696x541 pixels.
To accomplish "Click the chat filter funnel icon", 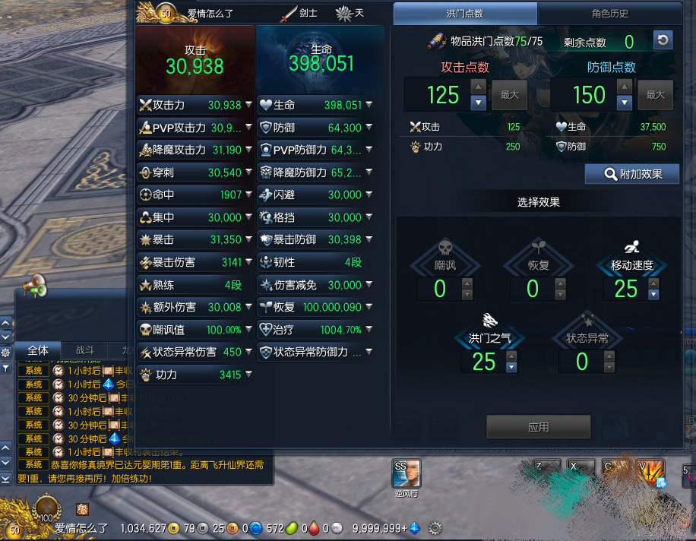I will point(5,368).
